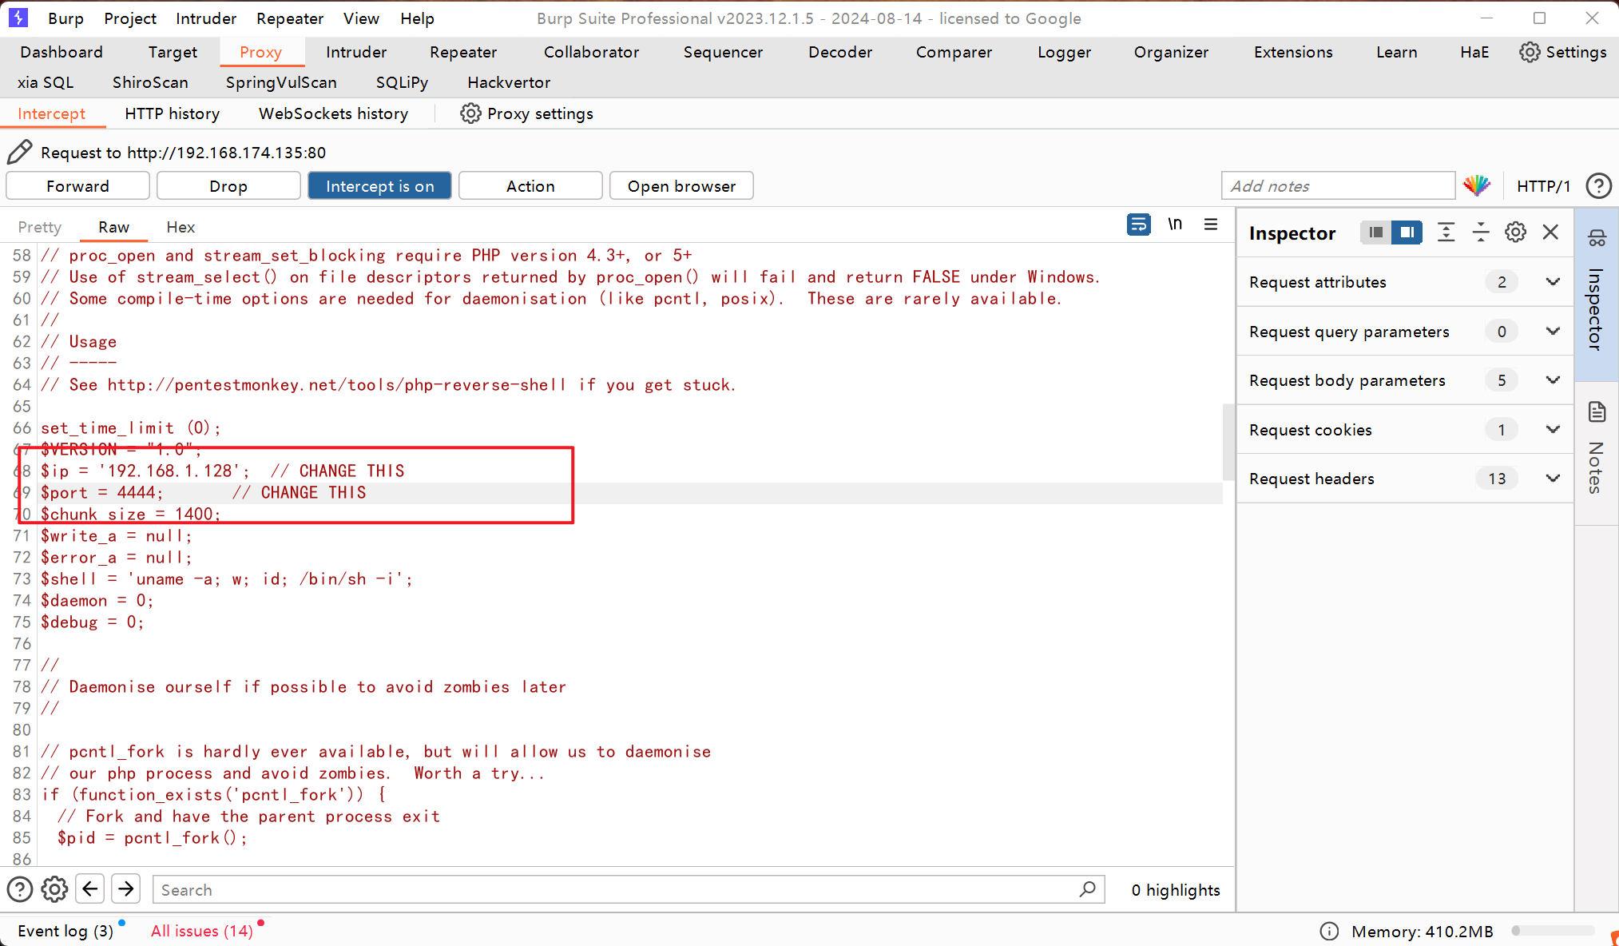Click the search help icon
This screenshot has width=1619, height=946.
coord(19,889)
